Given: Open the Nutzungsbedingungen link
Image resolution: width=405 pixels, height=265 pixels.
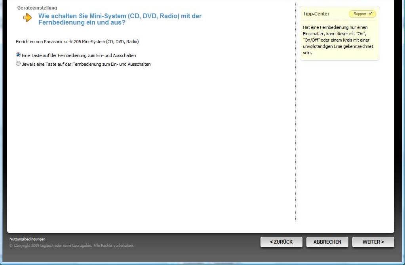Looking at the screenshot, I should (27, 239).
